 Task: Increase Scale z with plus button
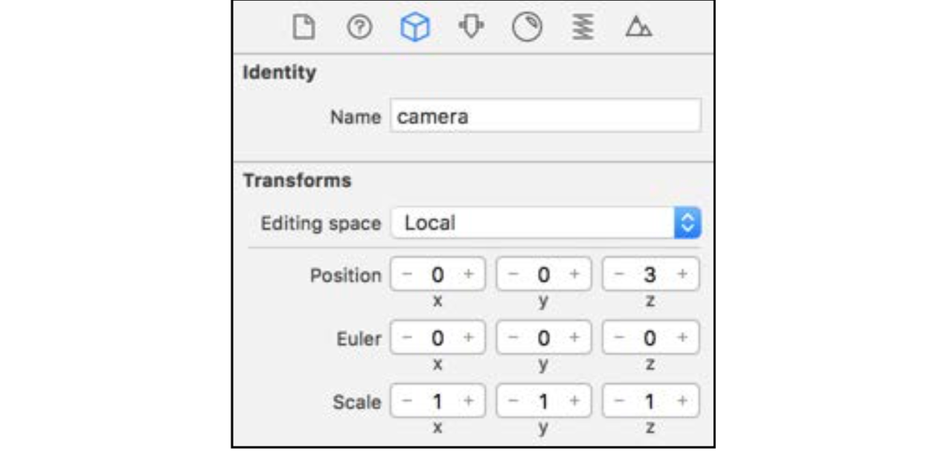pyautogui.click(x=682, y=401)
